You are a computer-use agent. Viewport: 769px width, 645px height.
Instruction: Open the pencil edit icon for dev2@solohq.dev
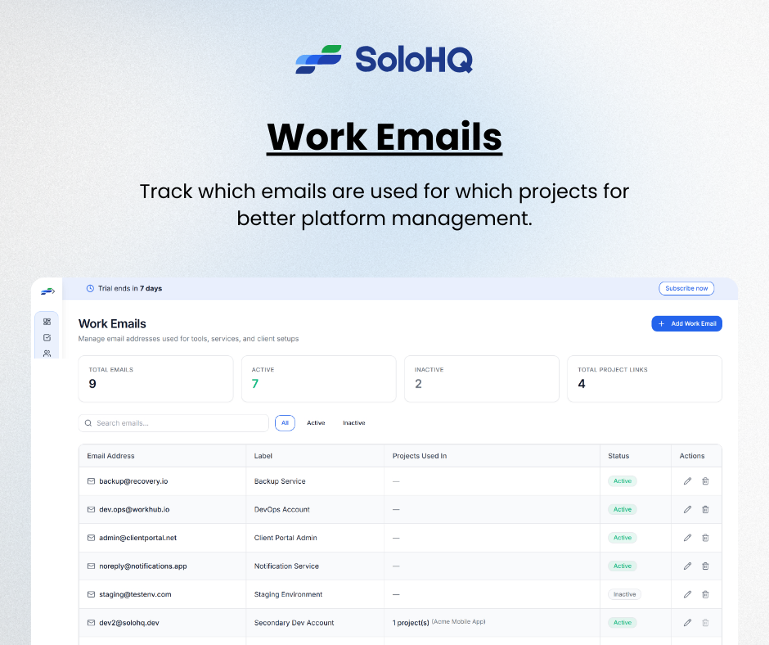click(x=687, y=622)
